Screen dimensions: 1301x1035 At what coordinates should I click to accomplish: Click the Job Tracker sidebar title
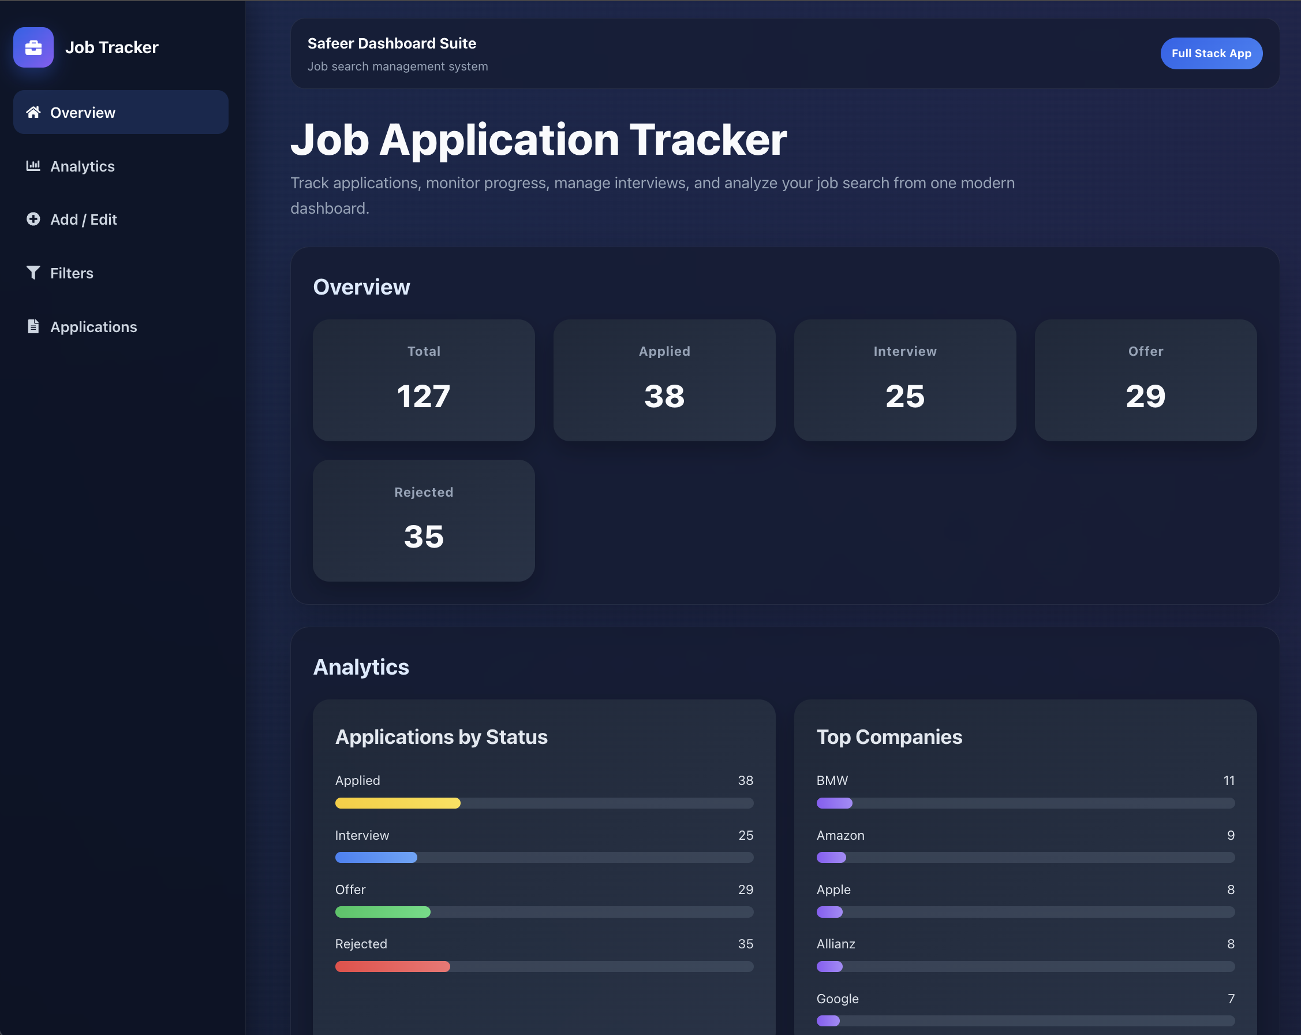click(x=111, y=47)
